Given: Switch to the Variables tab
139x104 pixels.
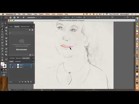Looking at the screenshot, I should [12, 58].
